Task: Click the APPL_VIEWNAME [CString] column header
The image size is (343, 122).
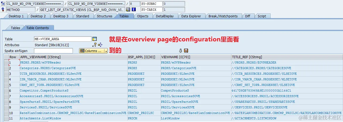Action: pyautogui.click(x=73, y=57)
